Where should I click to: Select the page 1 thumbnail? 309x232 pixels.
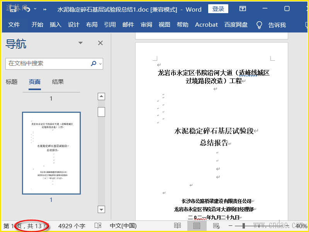pyautogui.click(x=51, y=153)
